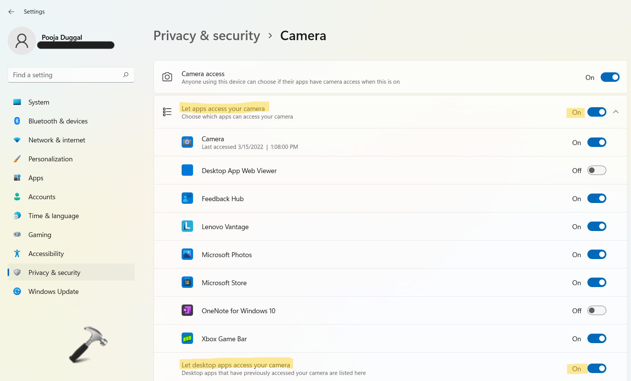Open Bluetooth & devices settings
Screen dimensions: 631x381
click(58, 121)
